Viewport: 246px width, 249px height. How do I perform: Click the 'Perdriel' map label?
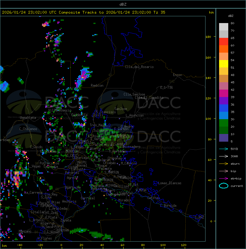(x=72, y=173)
